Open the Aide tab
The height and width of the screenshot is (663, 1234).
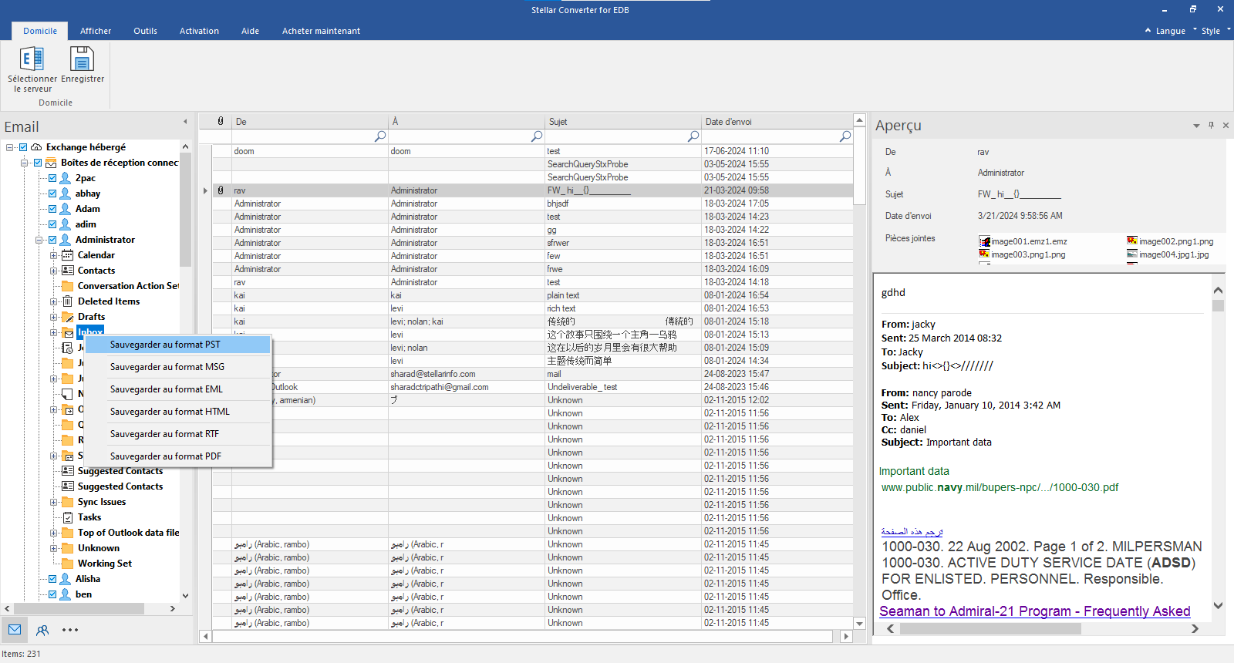(x=250, y=31)
